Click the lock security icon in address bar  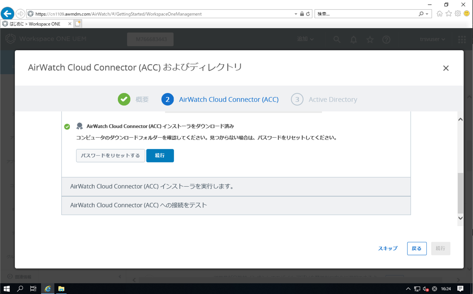tap(302, 14)
